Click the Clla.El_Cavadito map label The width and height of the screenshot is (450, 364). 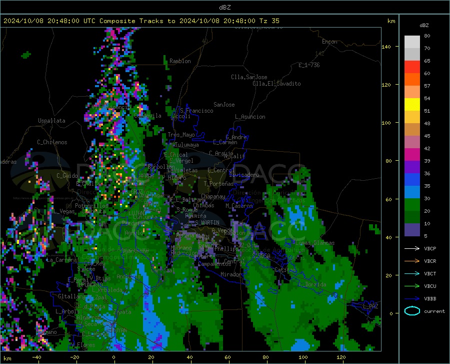[276, 84]
